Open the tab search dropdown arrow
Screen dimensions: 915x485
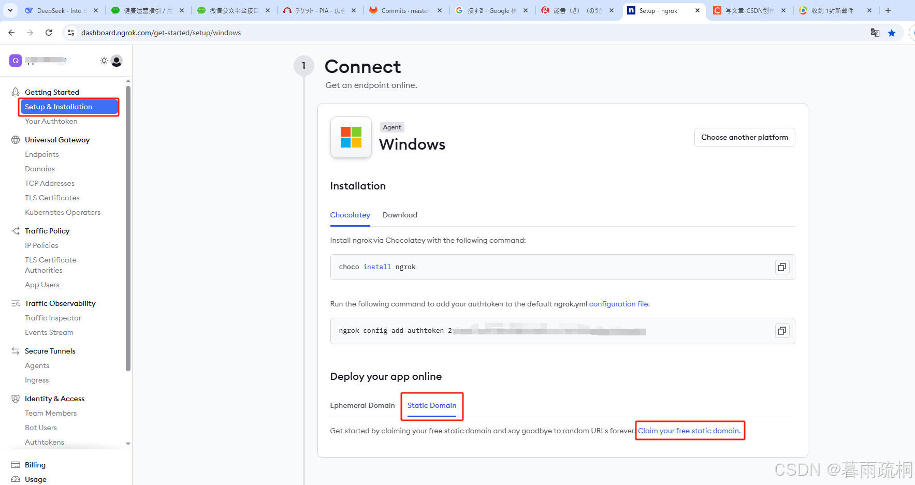click(10, 10)
